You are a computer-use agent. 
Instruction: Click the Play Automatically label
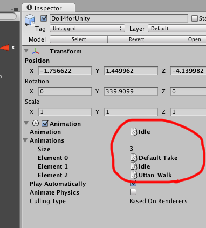coord(58,184)
